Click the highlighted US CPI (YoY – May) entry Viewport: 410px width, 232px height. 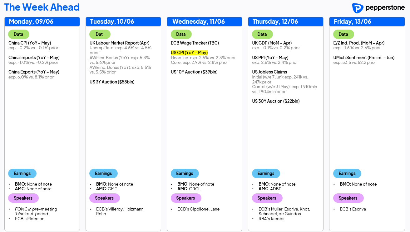(189, 53)
